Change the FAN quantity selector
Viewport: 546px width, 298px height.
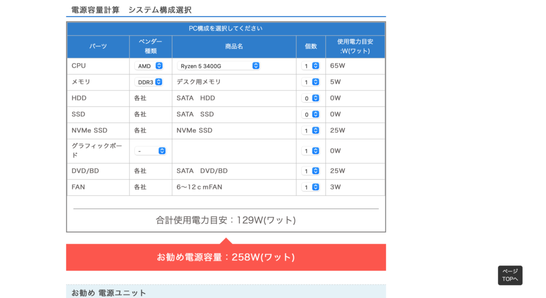(310, 187)
